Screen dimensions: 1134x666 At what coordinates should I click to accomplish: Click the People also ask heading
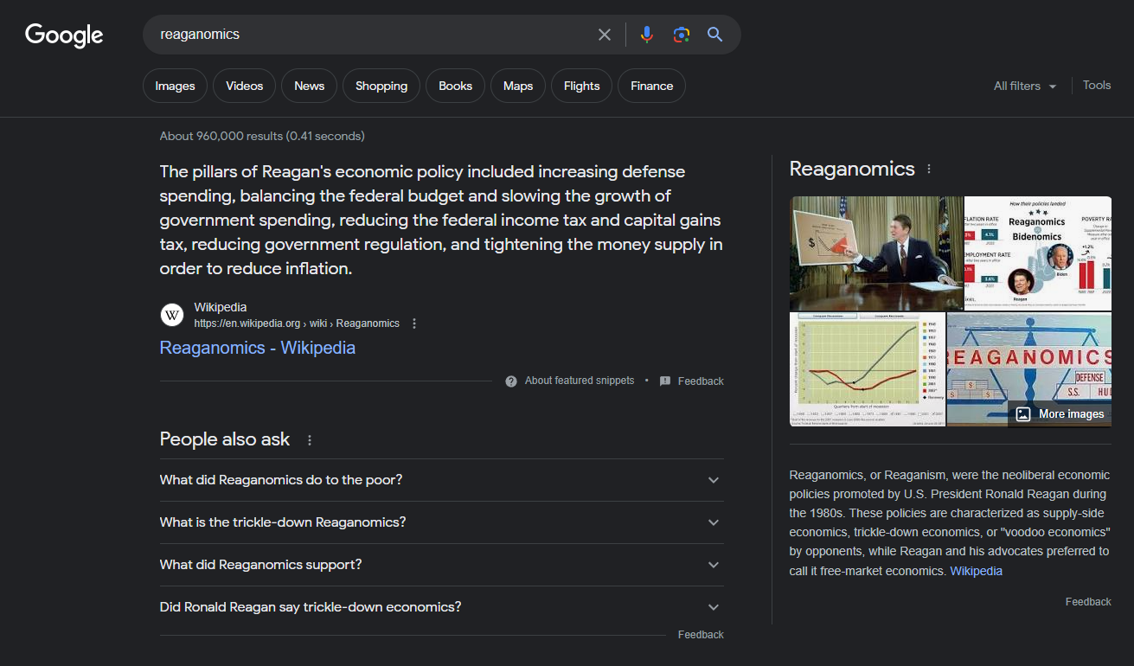click(x=225, y=439)
